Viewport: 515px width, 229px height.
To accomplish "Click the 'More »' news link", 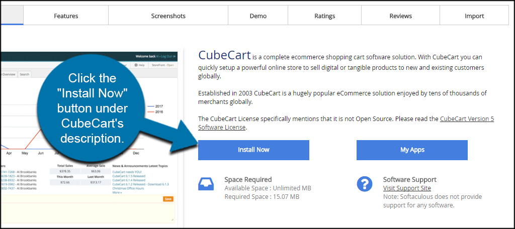I will [x=117, y=192].
